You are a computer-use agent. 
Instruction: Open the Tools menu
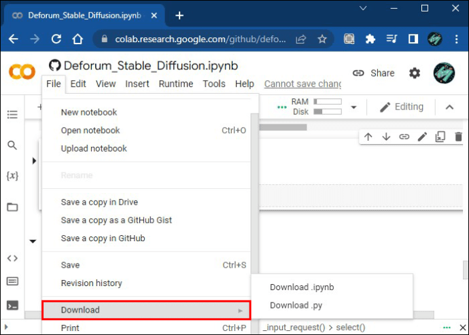[x=214, y=84]
